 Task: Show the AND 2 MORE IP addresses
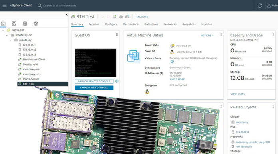(177, 79)
